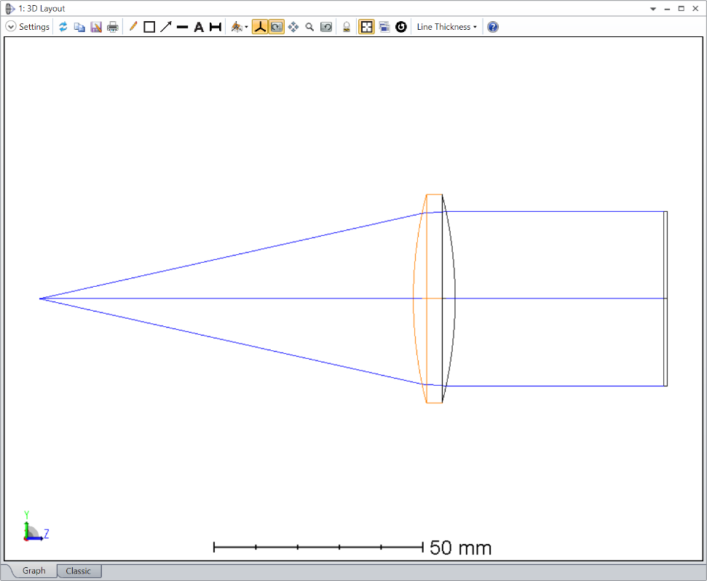Screen dimensions: 707x581
Task: Toggle the rotate mode icon
Action: tap(277, 27)
